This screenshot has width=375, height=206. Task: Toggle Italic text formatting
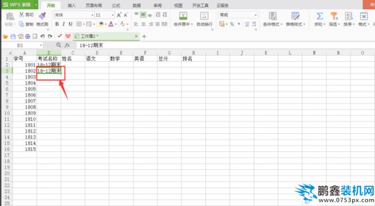tap(64, 24)
